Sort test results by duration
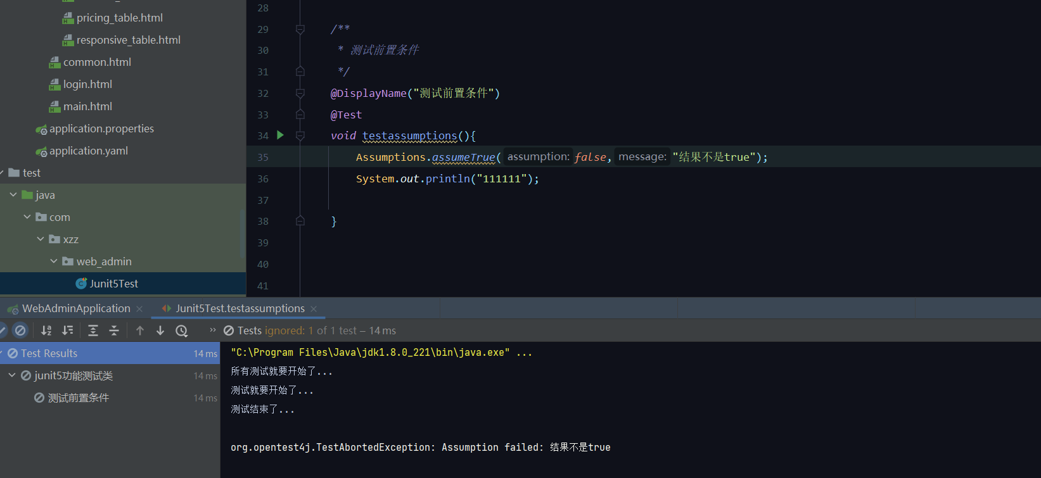This screenshot has width=1041, height=478. pos(67,330)
